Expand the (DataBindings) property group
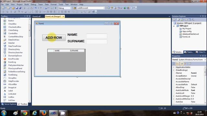 pyautogui.click(x=174, y=70)
